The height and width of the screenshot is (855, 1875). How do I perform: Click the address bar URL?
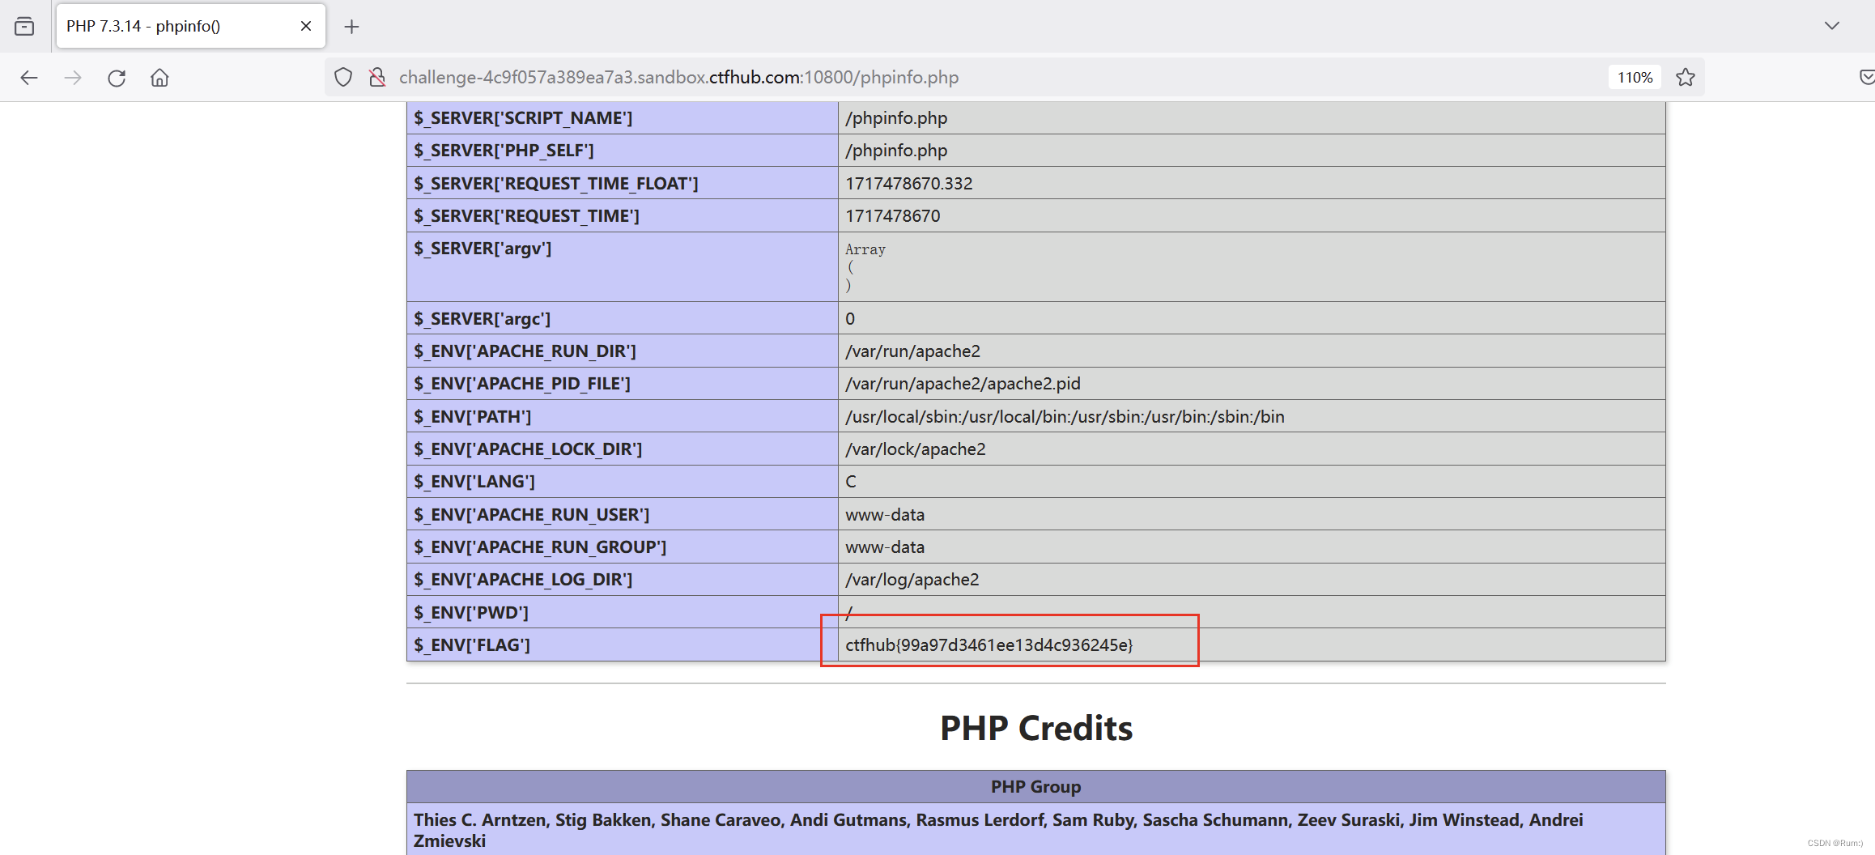[678, 77]
